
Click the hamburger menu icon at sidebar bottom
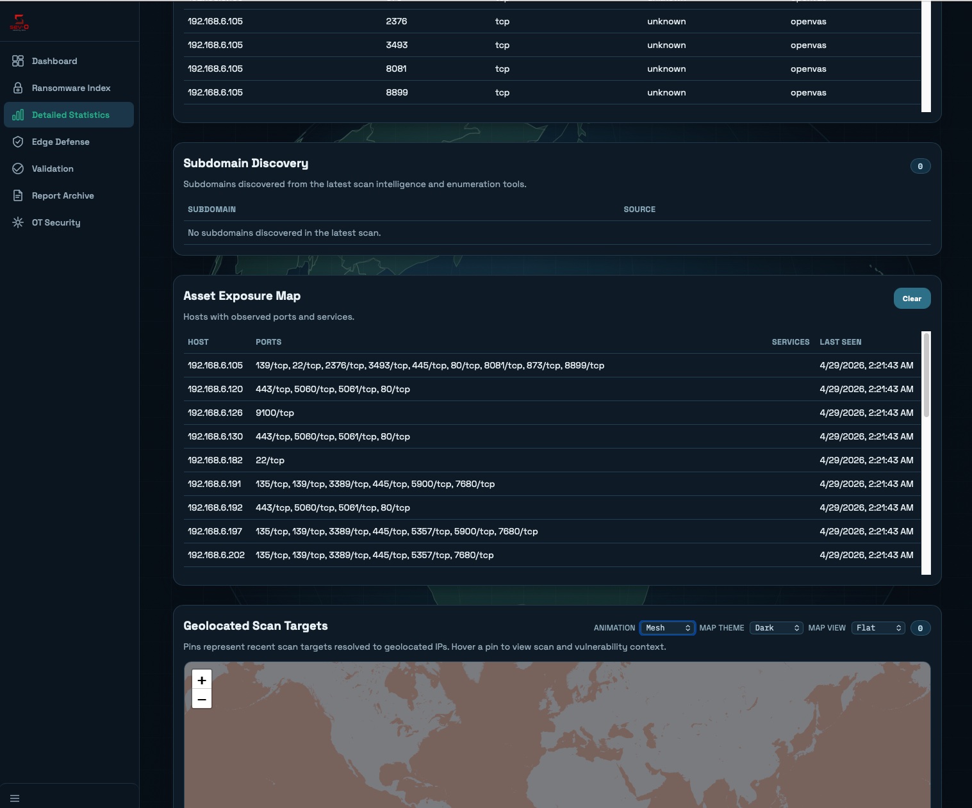coord(15,798)
